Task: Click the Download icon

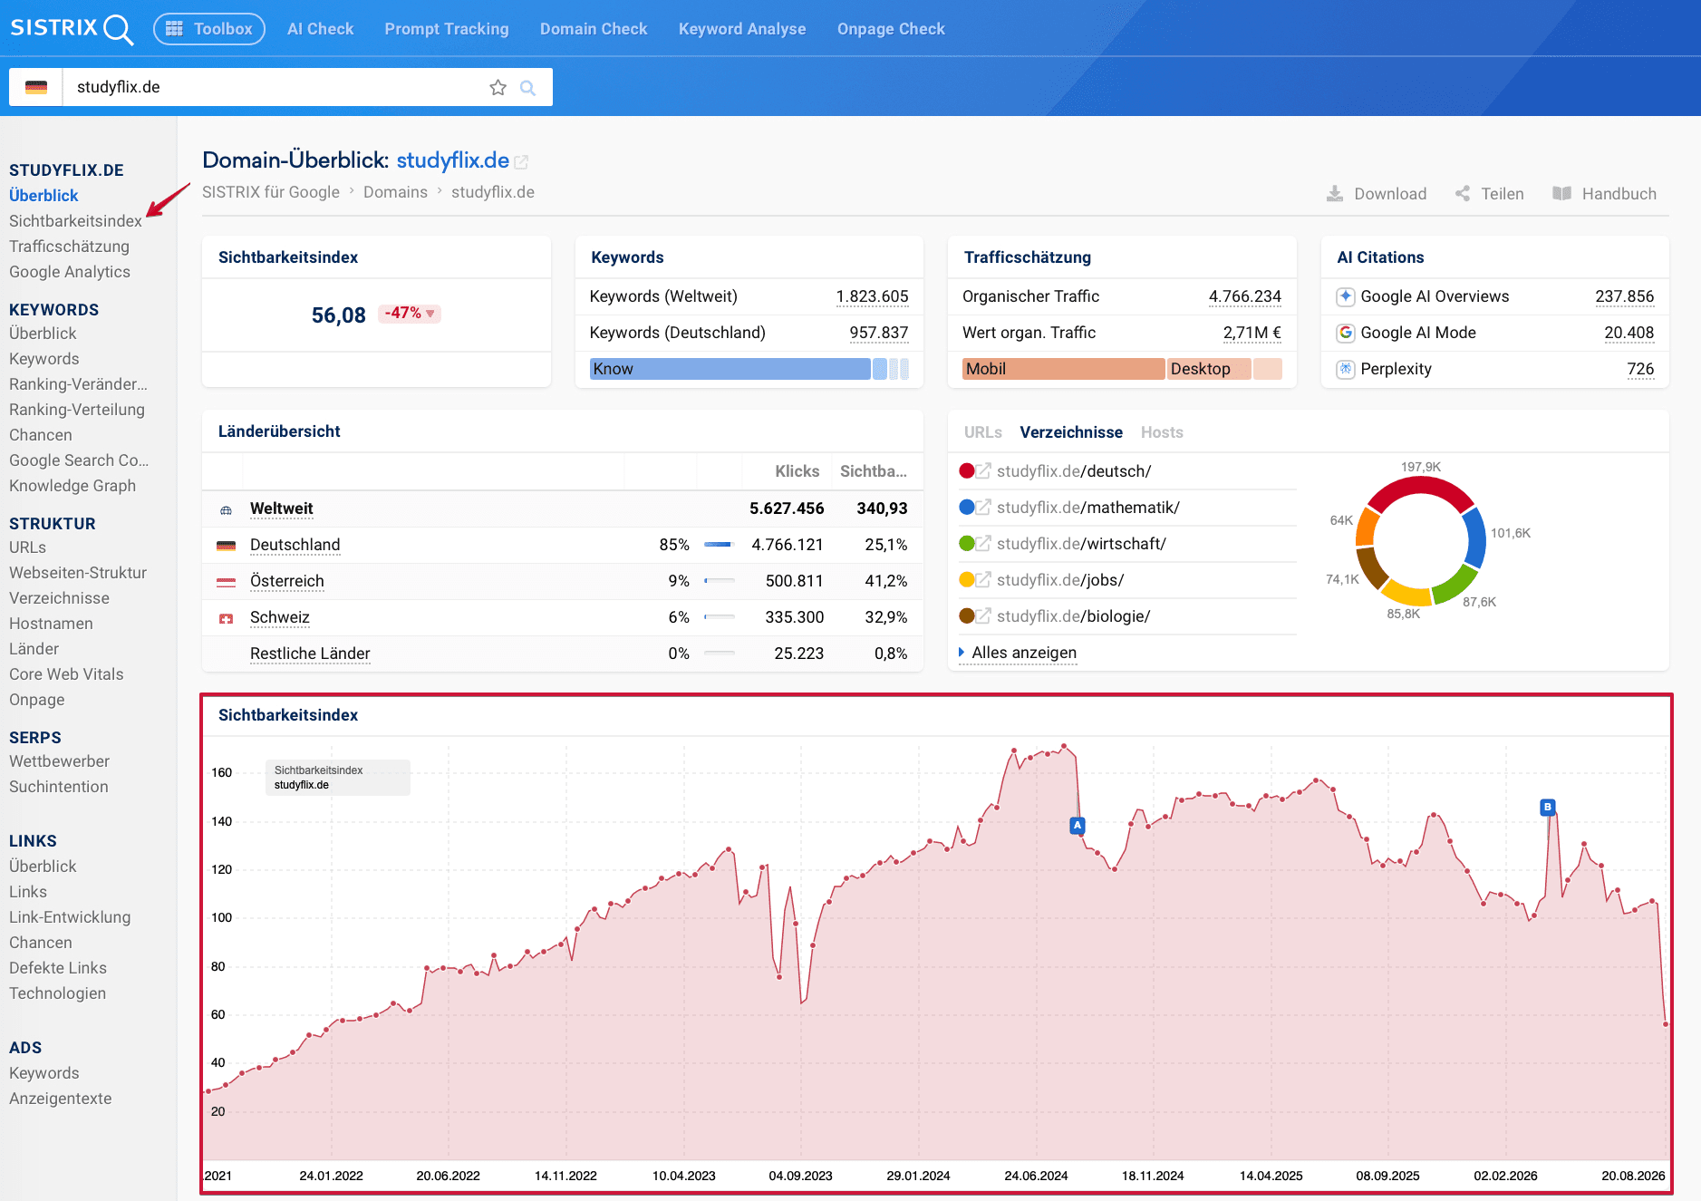Action: pos(1335,194)
